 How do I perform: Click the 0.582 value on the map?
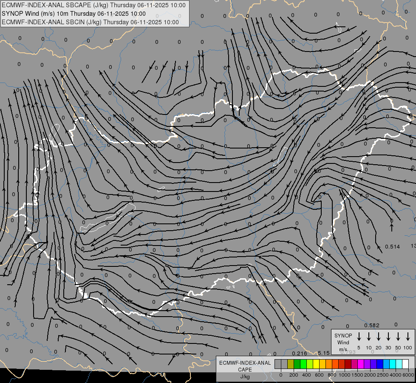coord(372,325)
